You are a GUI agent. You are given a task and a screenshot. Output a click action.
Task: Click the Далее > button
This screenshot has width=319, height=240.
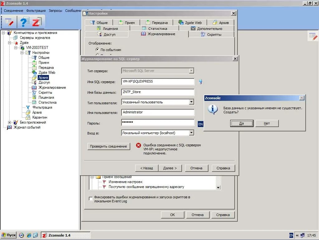click(170, 168)
